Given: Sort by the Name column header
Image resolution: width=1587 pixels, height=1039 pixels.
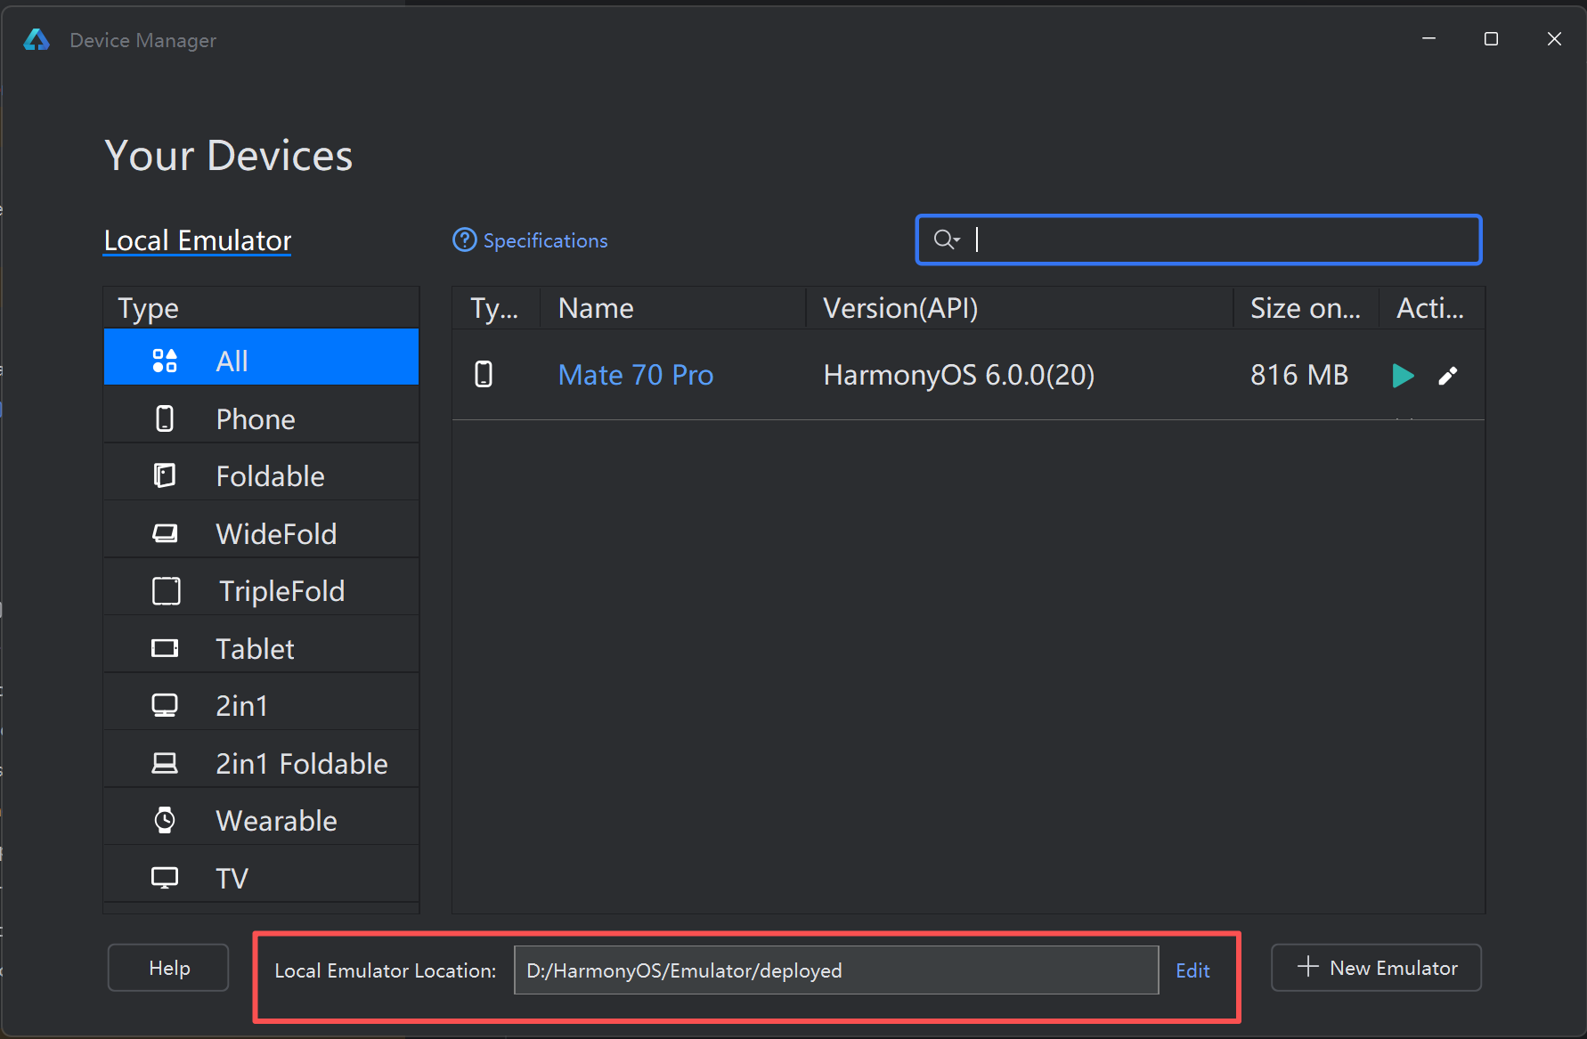Looking at the screenshot, I should click(672, 308).
